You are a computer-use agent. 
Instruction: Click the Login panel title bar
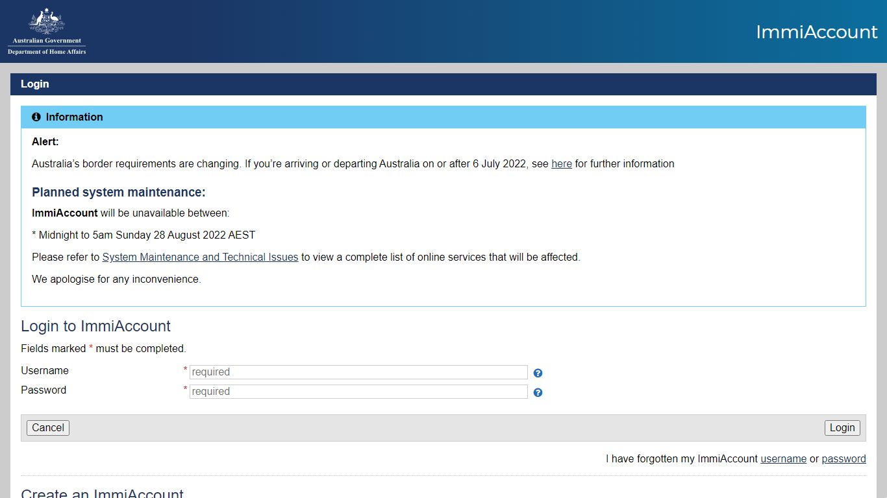click(443, 84)
